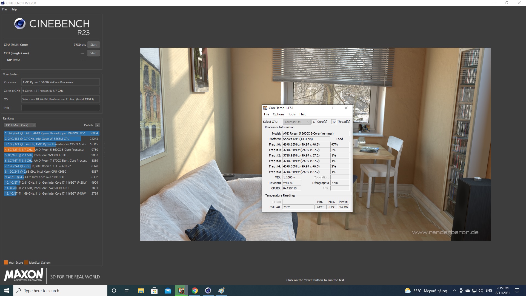Open Cortana from the taskbar
This screenshot has width=526, height=296.
[114, 291]
